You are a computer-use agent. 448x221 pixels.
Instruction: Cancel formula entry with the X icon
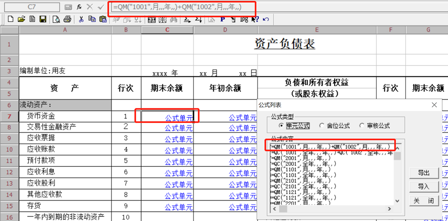(x=90, y=7)
